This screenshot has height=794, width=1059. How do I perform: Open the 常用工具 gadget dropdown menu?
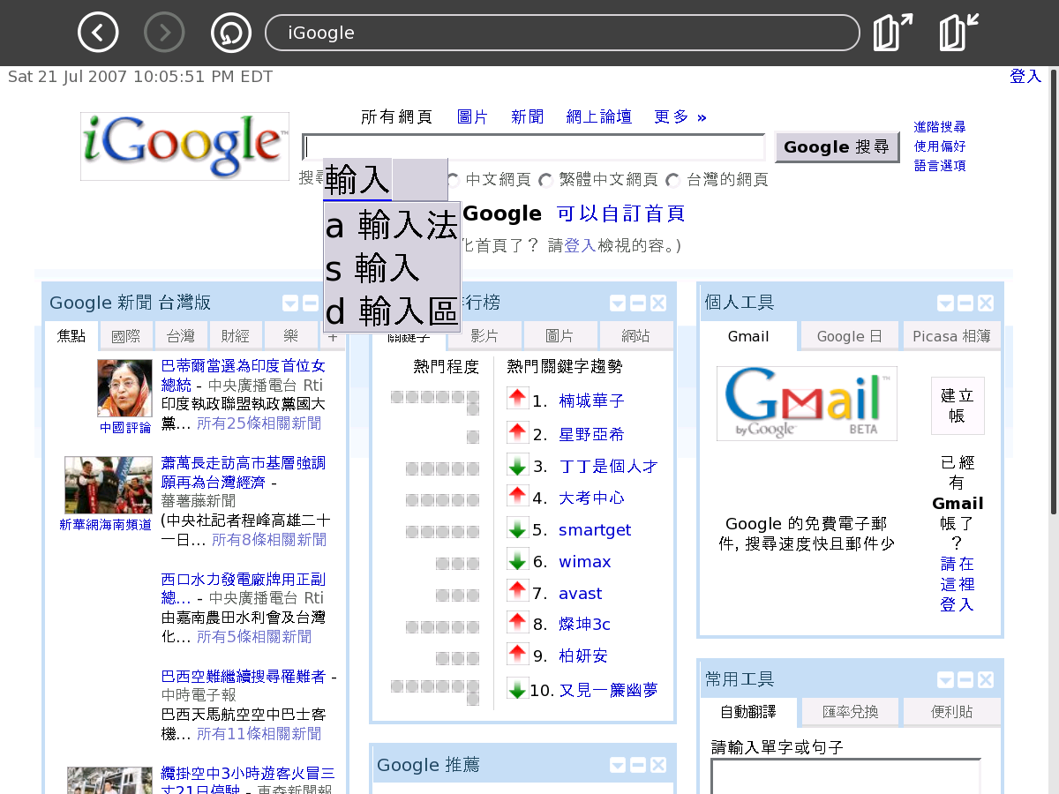click(x=945, y=680)
